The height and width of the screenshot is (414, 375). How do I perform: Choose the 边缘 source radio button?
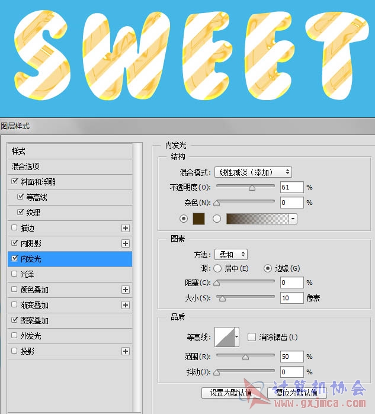[268, 268]
